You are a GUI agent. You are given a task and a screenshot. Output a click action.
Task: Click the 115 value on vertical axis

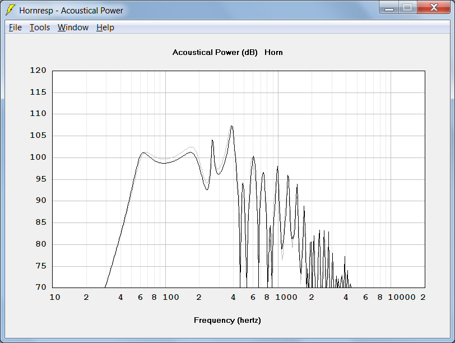[x=38, y=92]
